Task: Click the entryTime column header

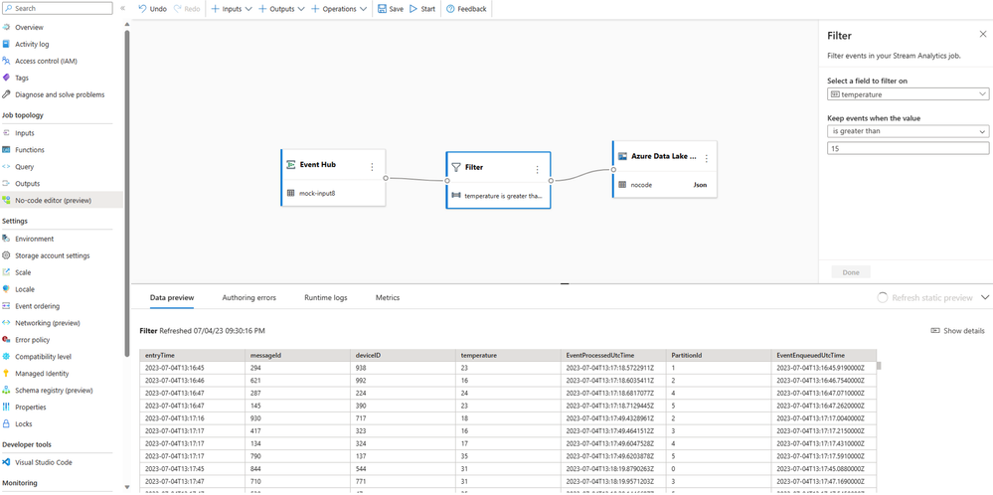Action: tap(193, 356)
